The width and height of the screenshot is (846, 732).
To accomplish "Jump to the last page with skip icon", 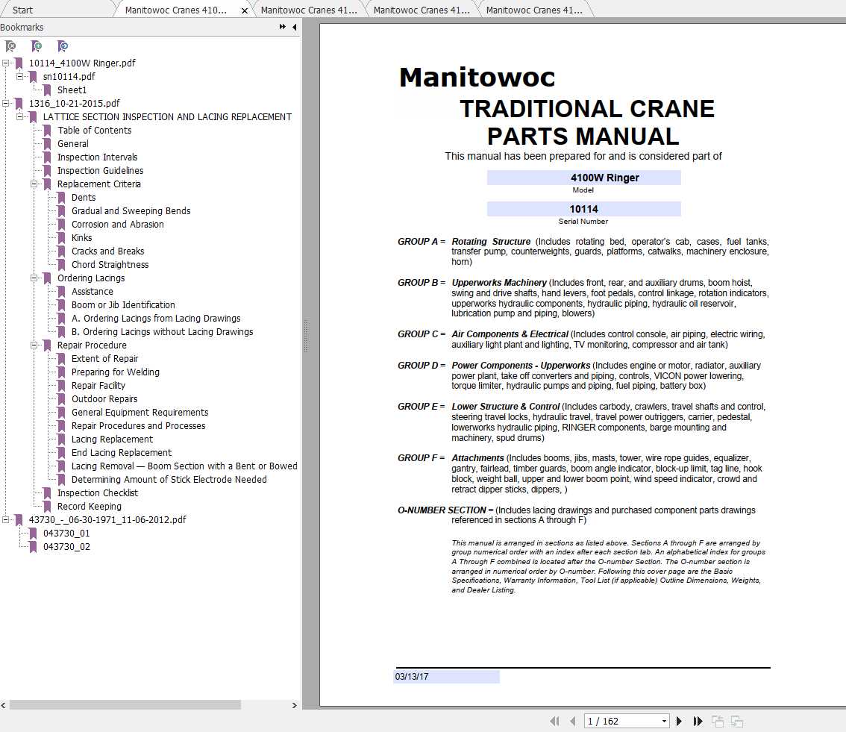I will click(x=698, y=721).
